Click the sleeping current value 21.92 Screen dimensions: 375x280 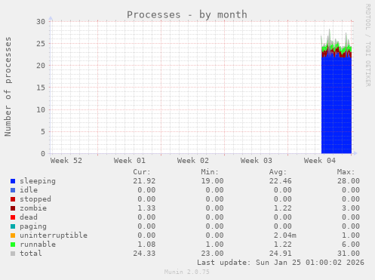[x=144, y=181]
